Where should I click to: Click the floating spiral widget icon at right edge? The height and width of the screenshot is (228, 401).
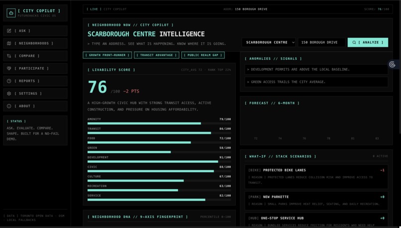pos(392,64)
